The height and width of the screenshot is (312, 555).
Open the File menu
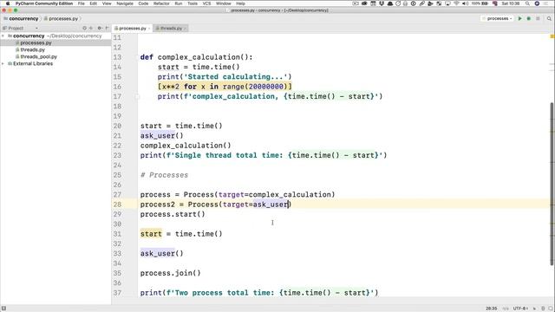(81, 3)
